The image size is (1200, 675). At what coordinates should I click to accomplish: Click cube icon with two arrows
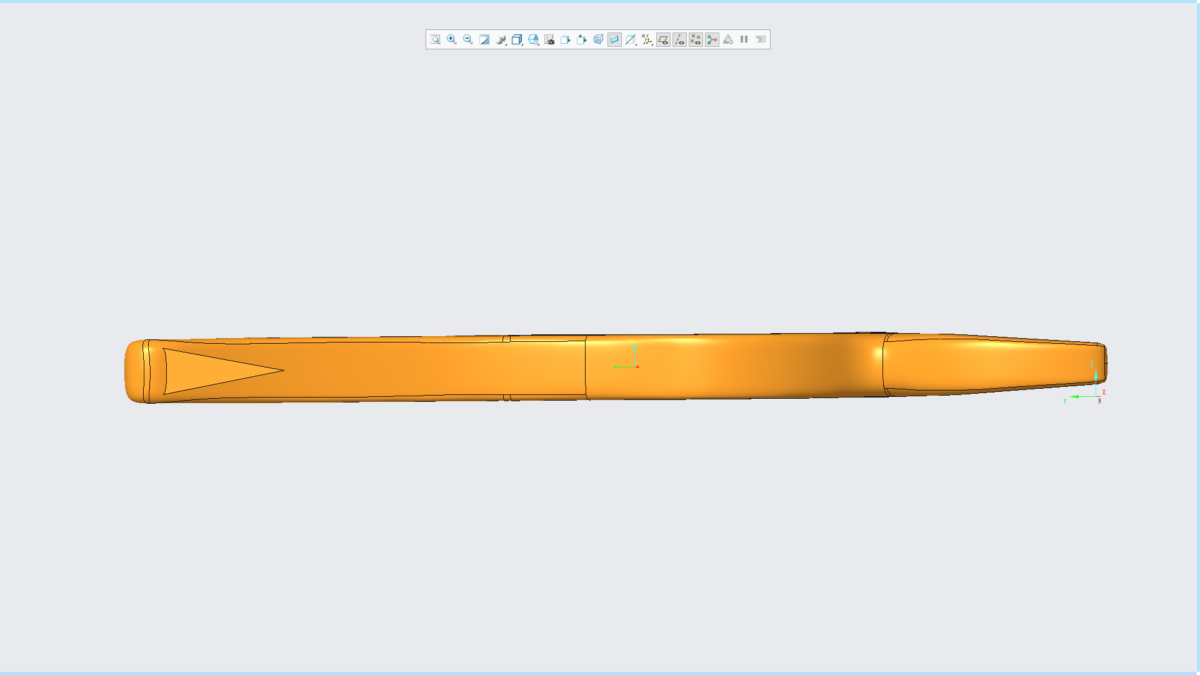coord(582,39)
